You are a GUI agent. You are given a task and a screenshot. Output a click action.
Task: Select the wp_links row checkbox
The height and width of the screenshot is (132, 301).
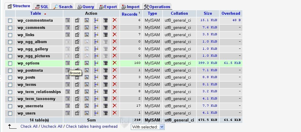[10, 35]
